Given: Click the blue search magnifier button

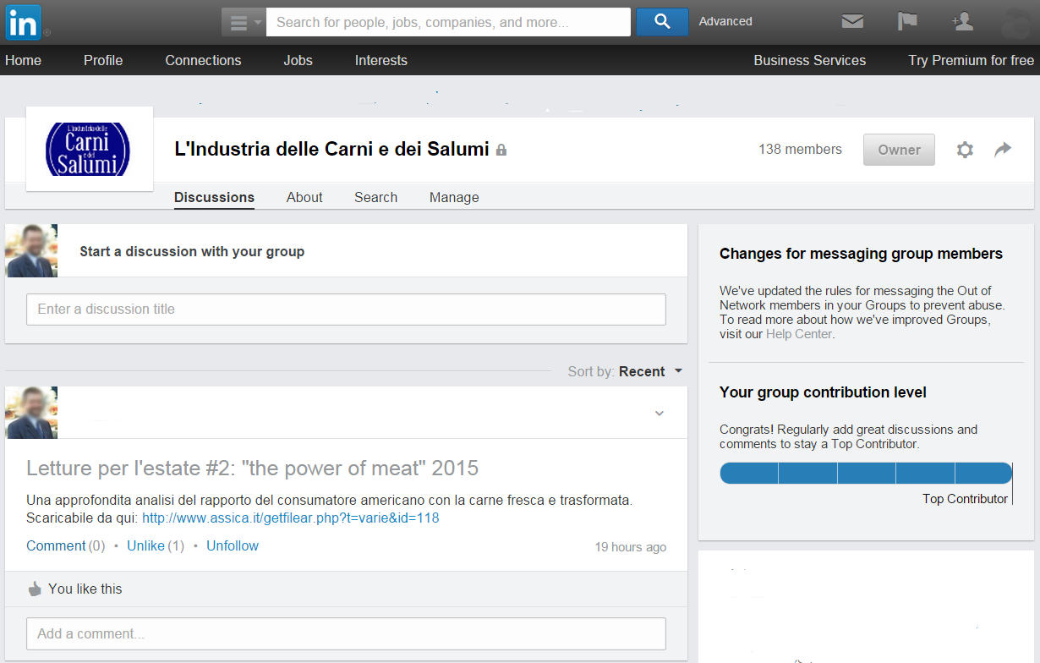Looking at the screenshot, I should pos(661,22).
